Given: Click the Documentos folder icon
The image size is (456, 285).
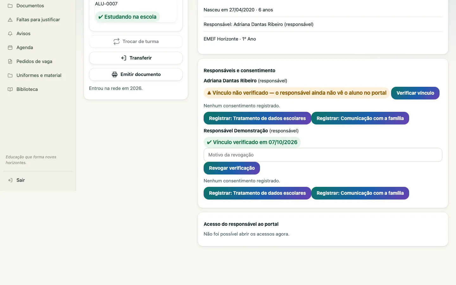Looking at the screenshot, I should [10, 6].
